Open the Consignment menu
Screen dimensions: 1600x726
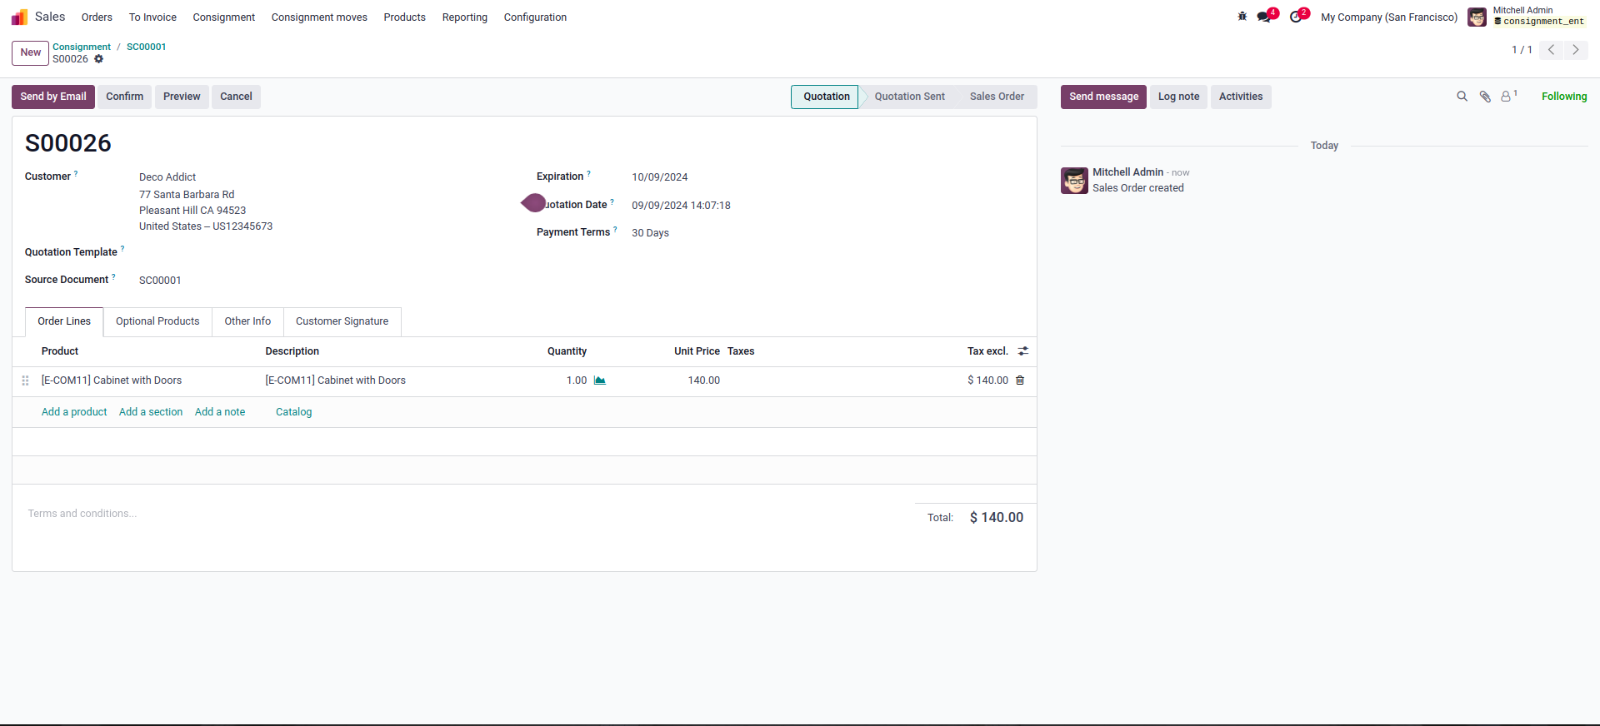click(x=224, y=17)
